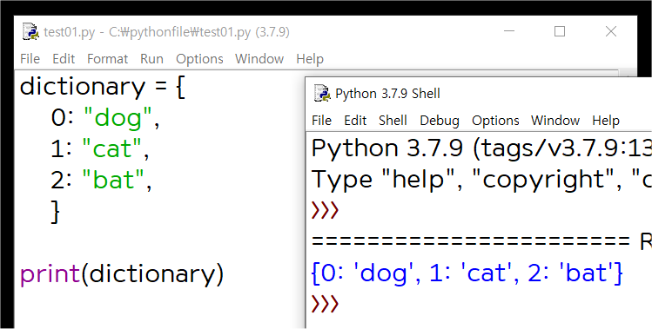This screenshot has height=329, width=652.
Task: Open Window menu in test01.py editor
Action: (x=259, y=59)
